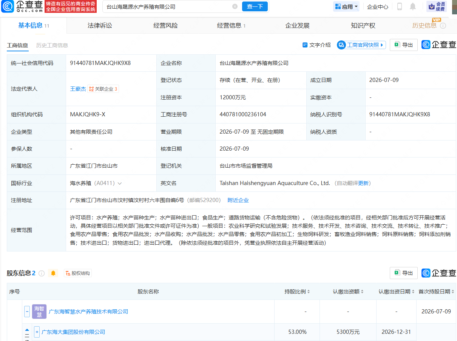Open 广东海大集团股份有限公司 shareholder link

(73, 332)
